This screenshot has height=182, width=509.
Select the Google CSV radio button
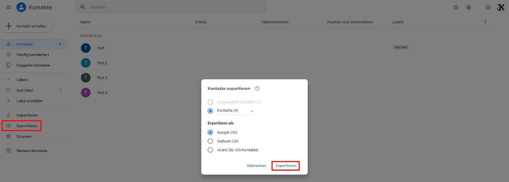click(210, 132)
